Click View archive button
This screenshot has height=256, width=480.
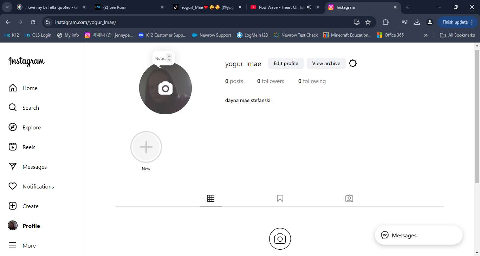[326, 63]
